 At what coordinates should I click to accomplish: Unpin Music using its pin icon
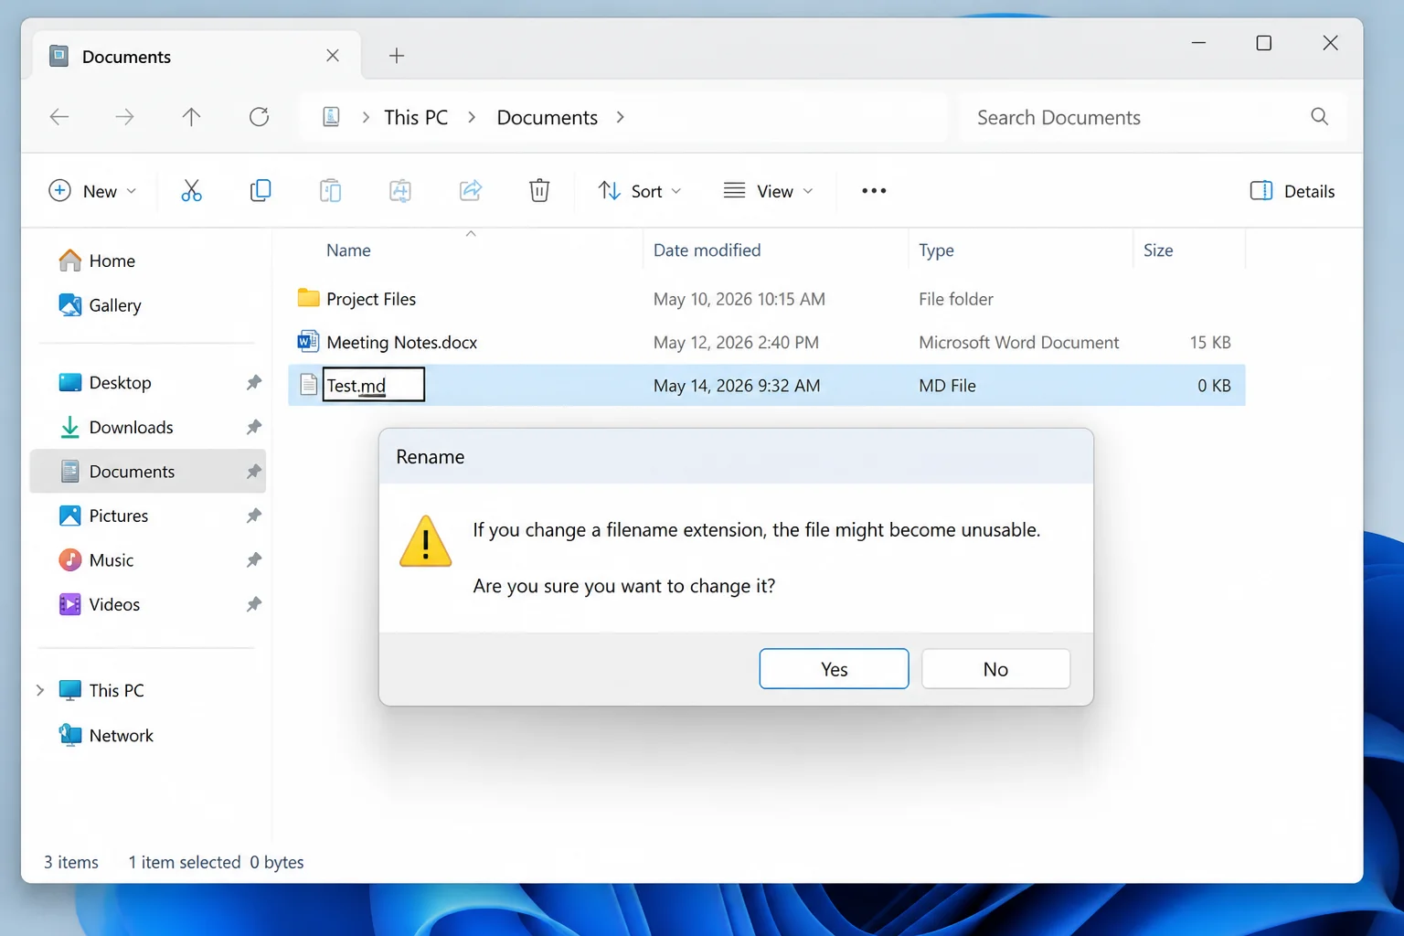tap(254, 560)
